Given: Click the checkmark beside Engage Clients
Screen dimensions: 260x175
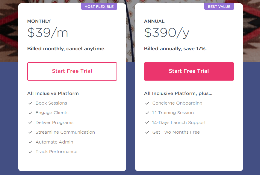Looking at the screenshot, I should pyautogui.click(x=30, y=113).
